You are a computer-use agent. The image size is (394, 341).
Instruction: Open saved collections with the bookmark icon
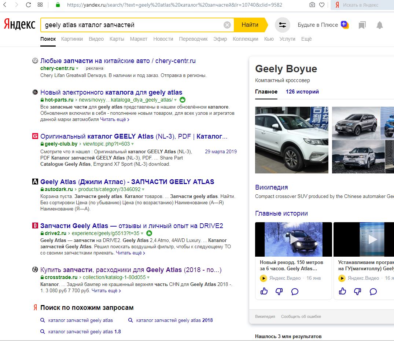[x=362, y=25]
